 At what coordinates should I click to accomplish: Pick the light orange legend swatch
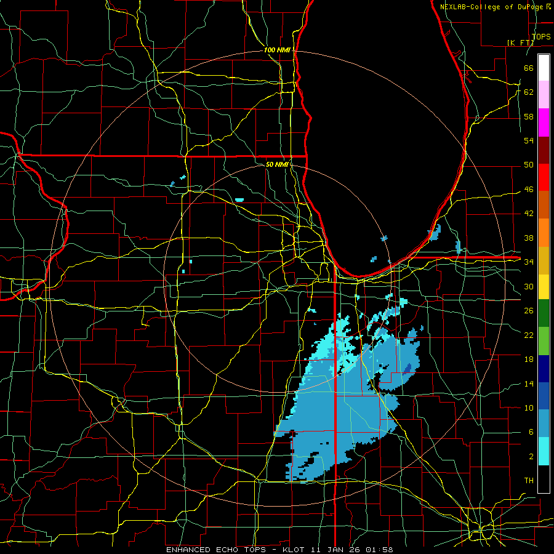(544, 233)
